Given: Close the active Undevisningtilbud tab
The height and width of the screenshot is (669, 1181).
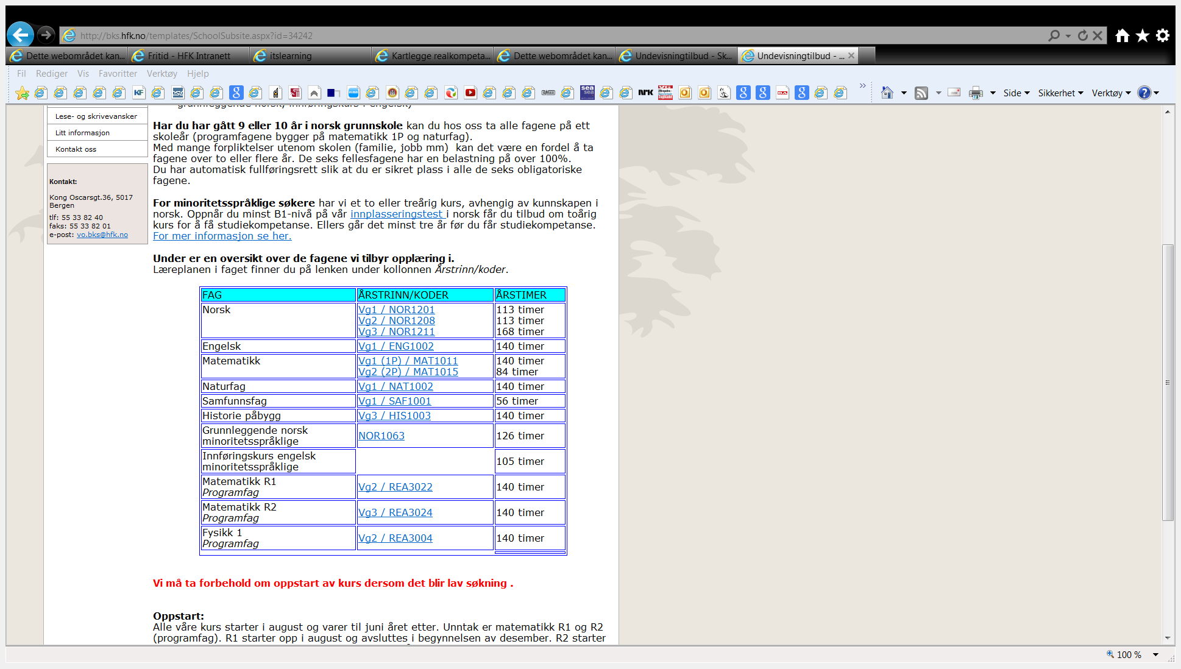Looking at the screenshot, I should tap(851, 55).
